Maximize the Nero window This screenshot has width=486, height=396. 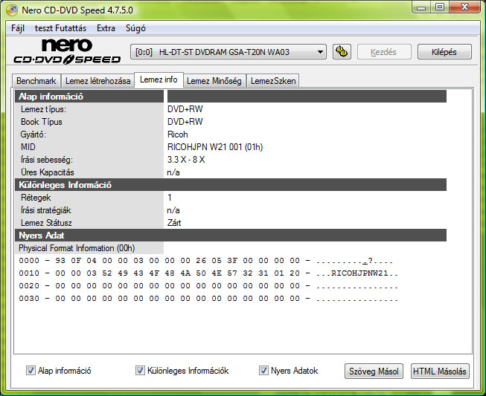point(440,7)
